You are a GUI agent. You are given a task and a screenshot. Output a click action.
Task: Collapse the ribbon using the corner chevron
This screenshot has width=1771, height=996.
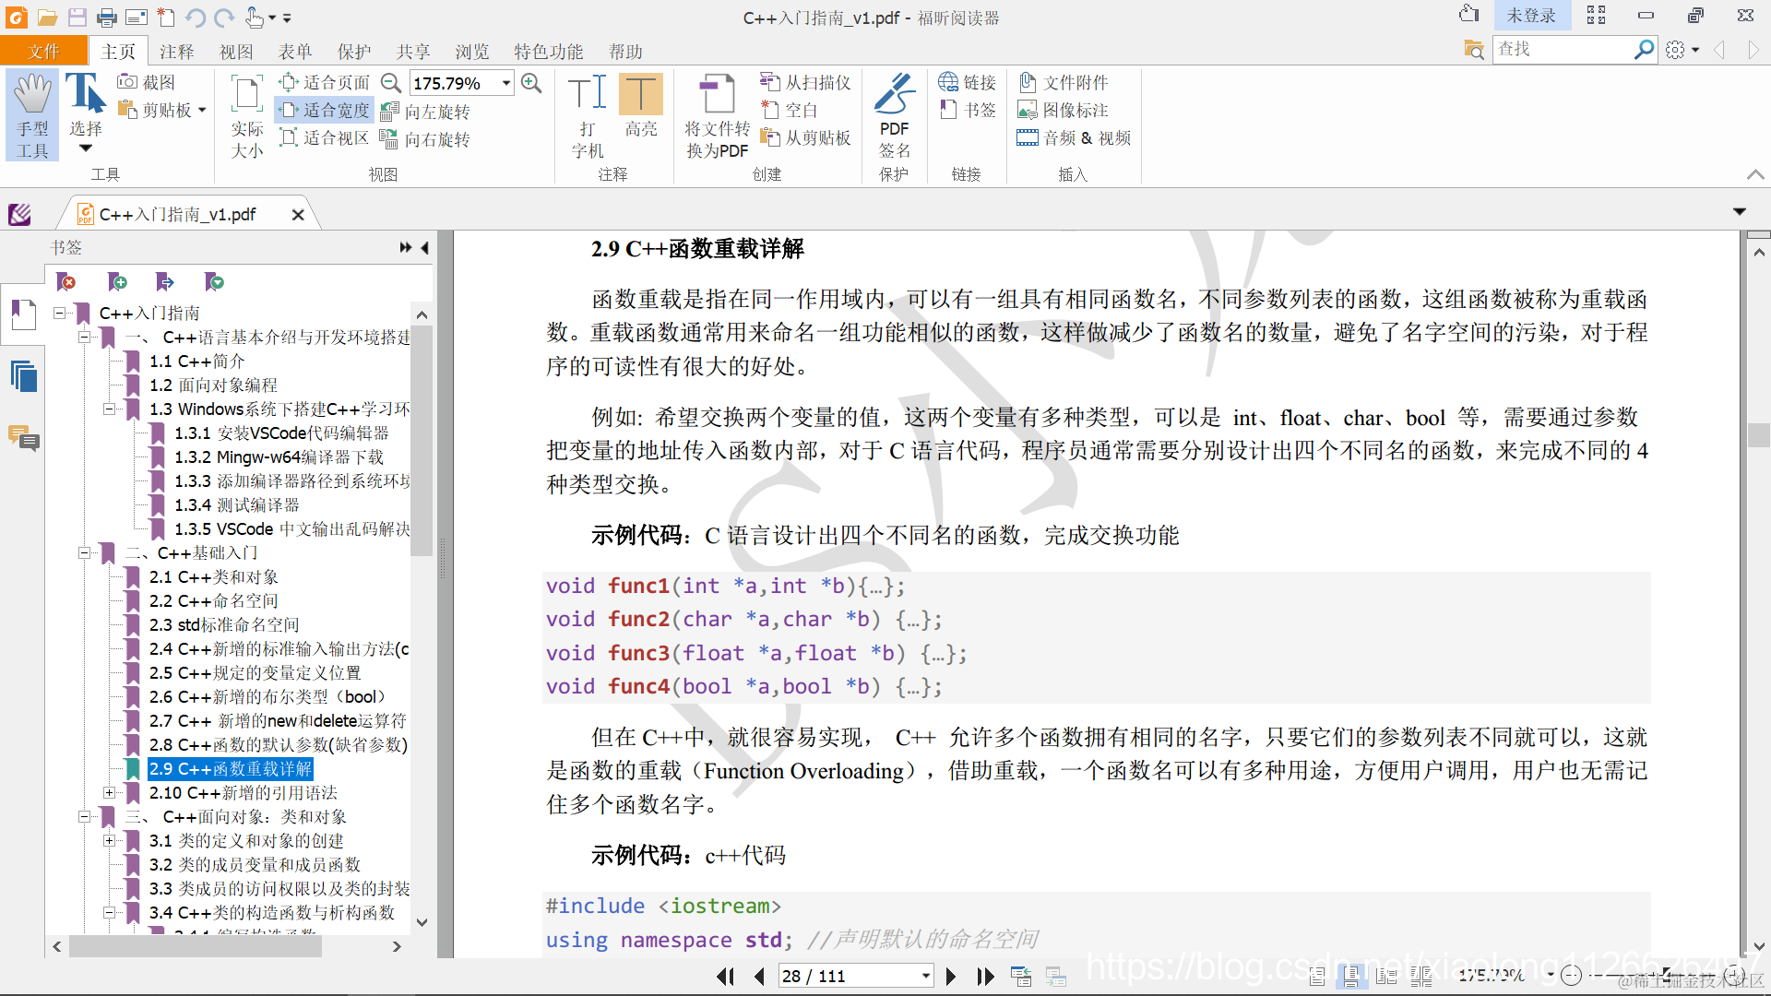point(1754,174)
